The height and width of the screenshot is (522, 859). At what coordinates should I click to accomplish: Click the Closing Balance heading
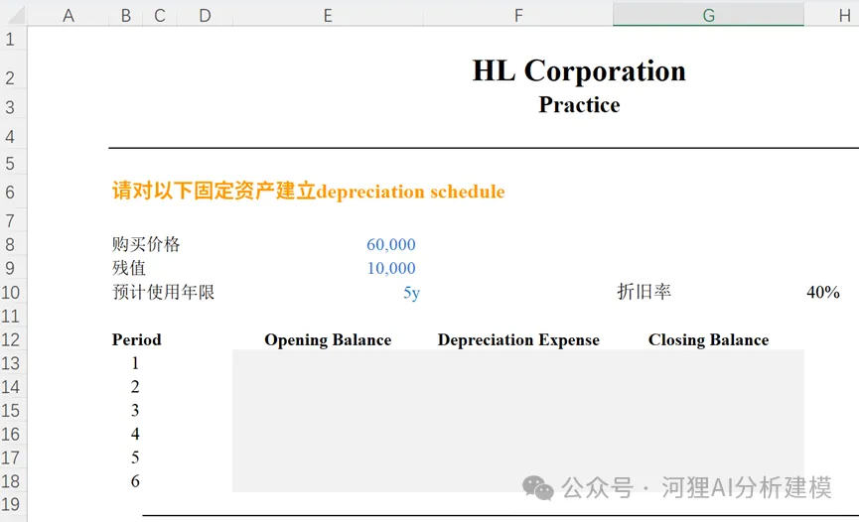coord(708,340)
